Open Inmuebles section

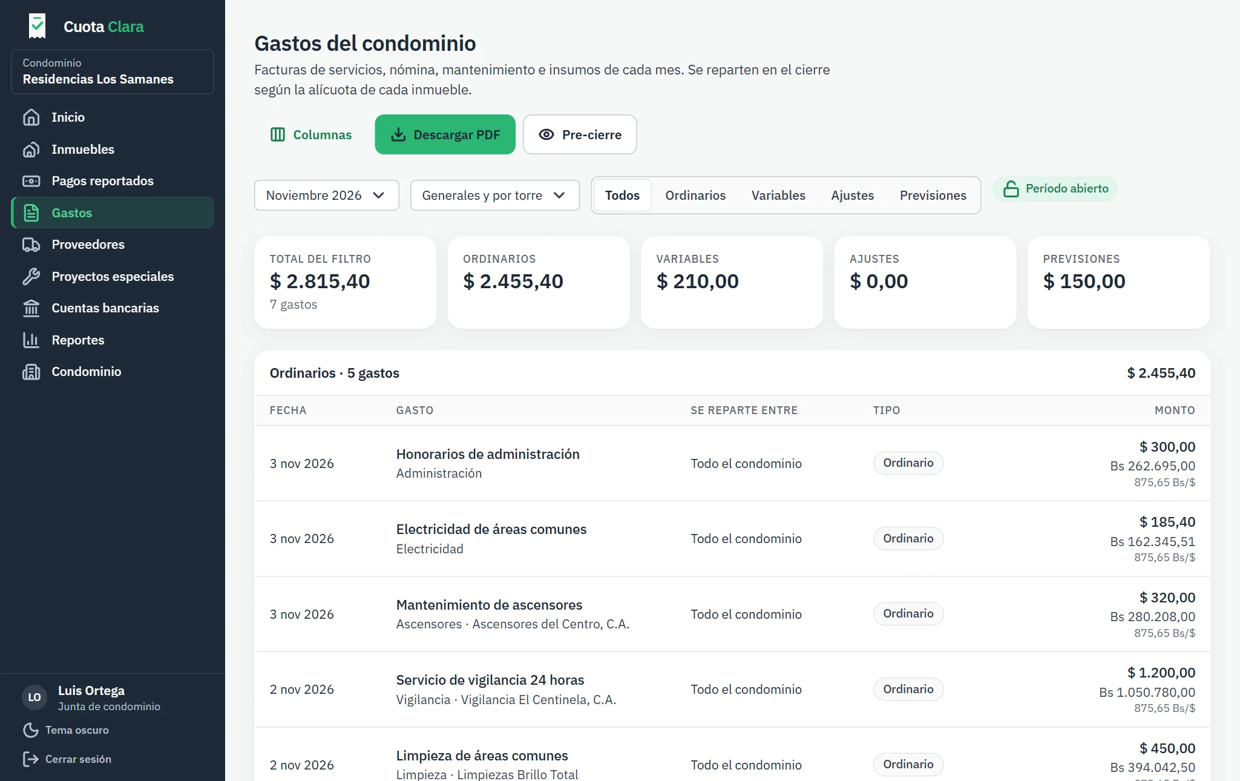[113, 150]
